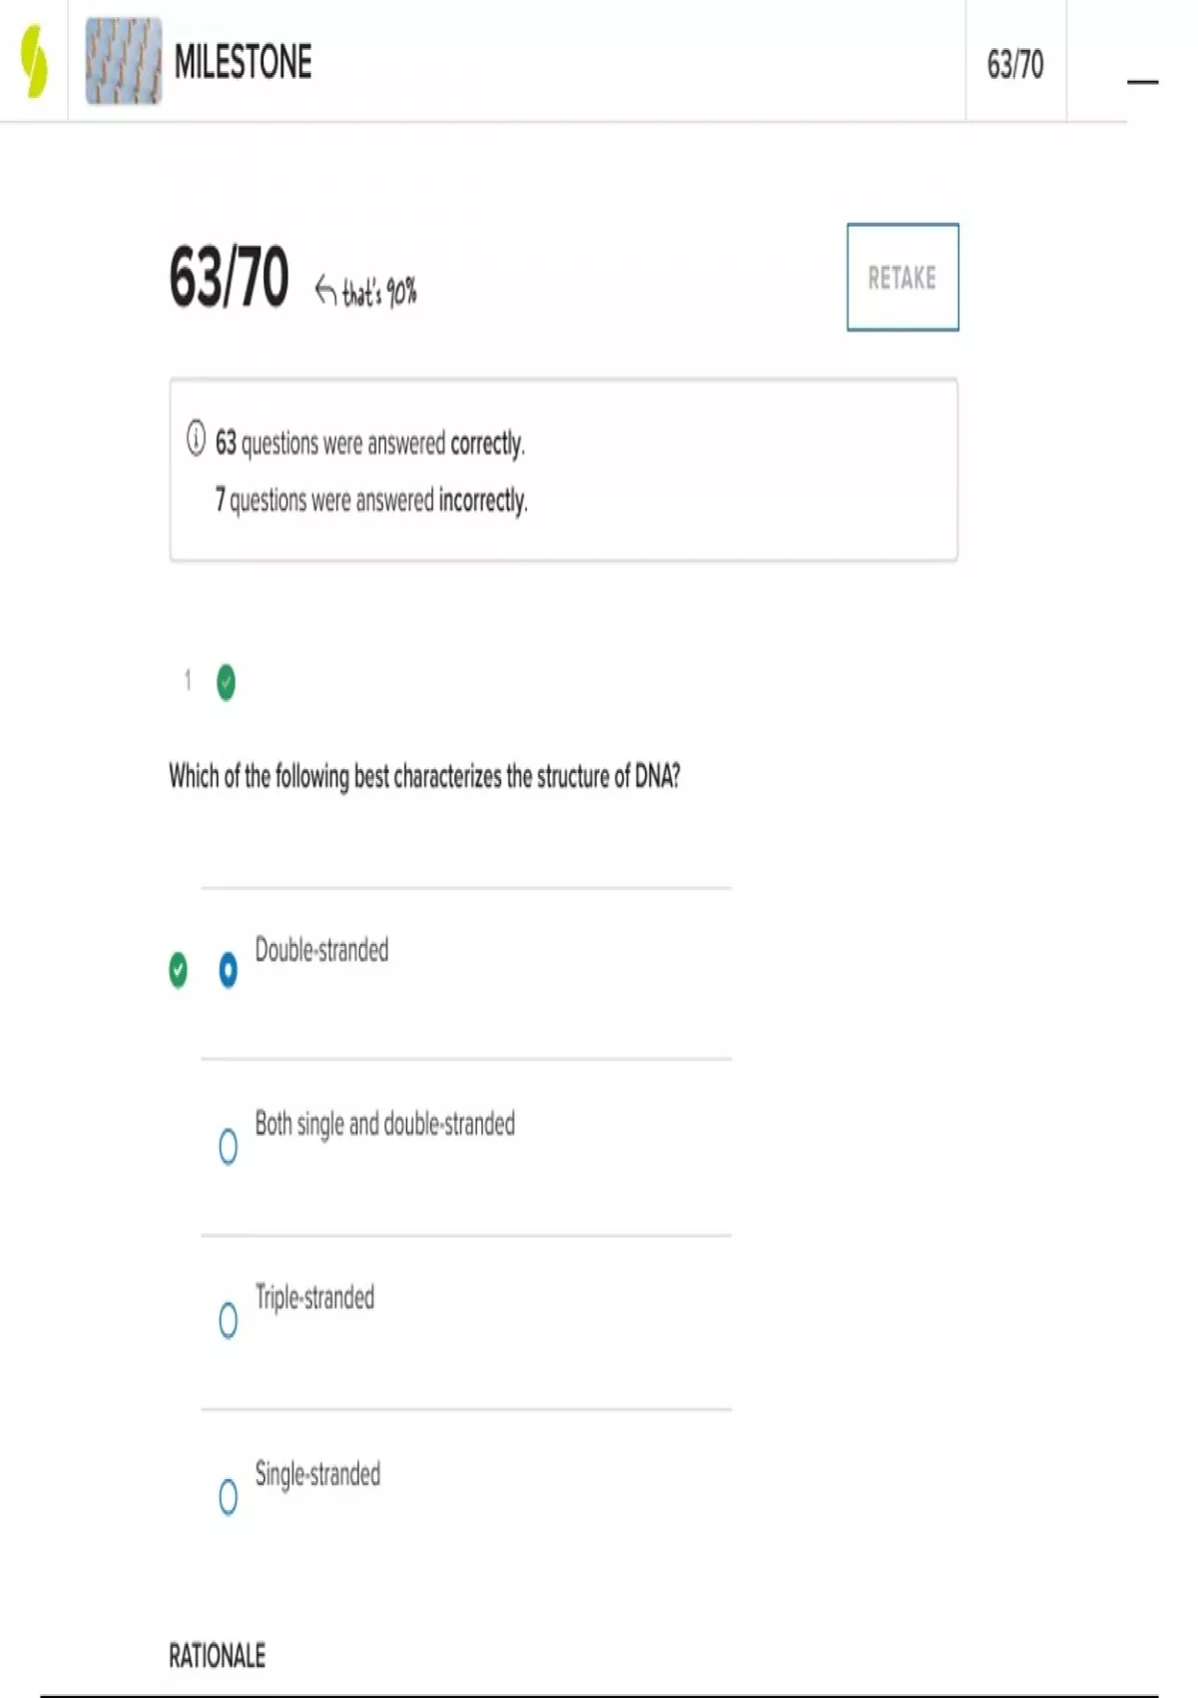Pick the Single-stranded radio button
The image size is (1198, 1698).
[x=228, y=1496]
